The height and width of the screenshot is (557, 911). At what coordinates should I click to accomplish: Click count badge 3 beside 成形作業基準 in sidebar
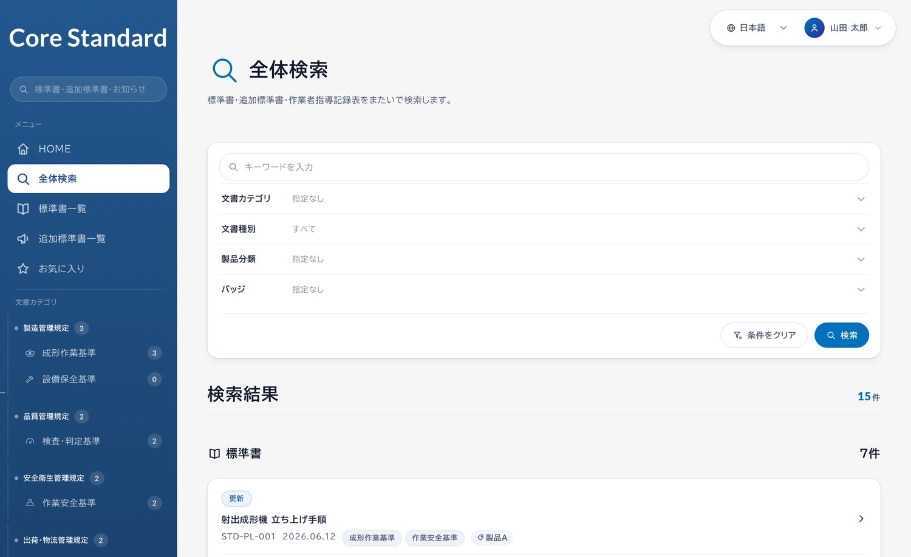click(154, 353)
